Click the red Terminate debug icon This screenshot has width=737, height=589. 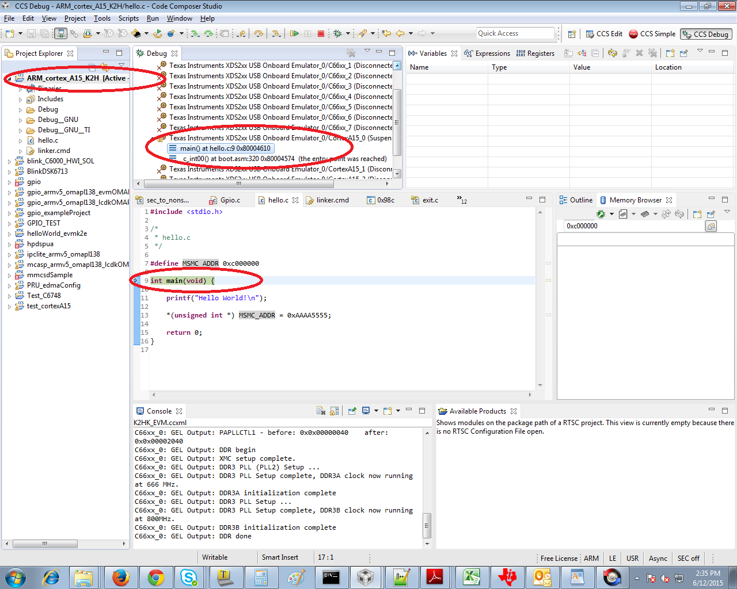321,33
